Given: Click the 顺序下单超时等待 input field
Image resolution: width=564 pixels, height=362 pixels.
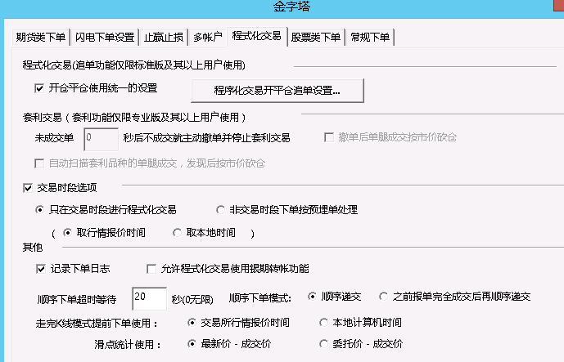Looking at the screenshot, I should pyautogui.click(x=149, y=298).
